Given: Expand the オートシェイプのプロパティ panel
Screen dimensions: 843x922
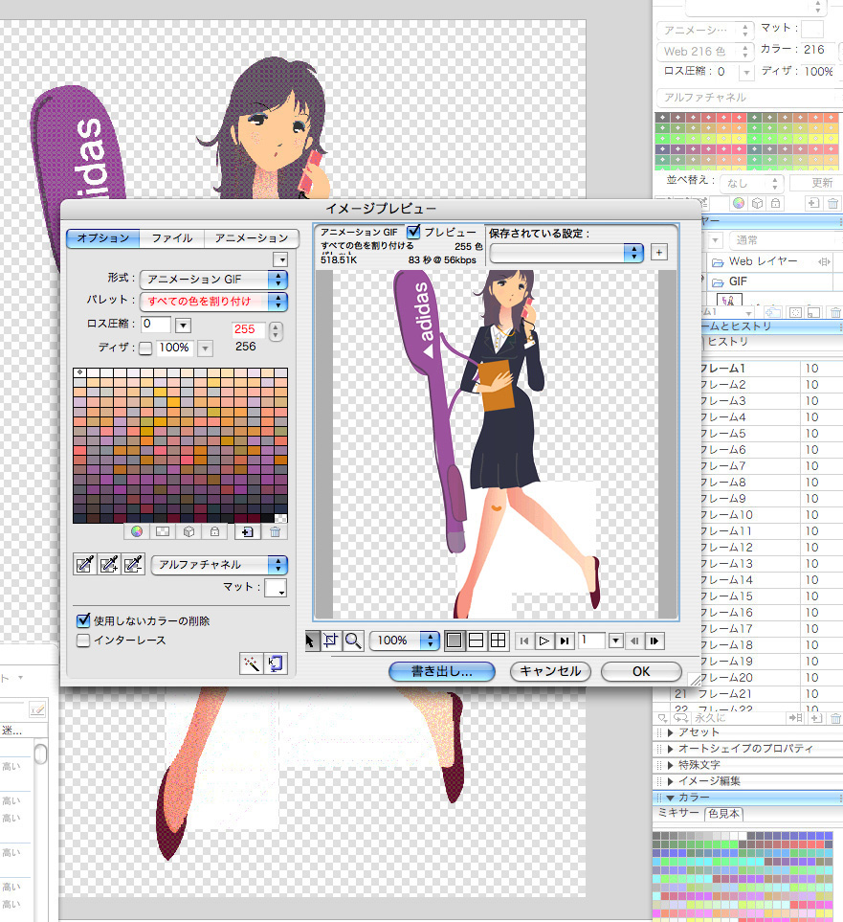Looking at the screenshot, I should point(670,749).
